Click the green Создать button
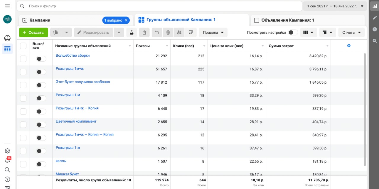Screen dimensions: 379x189 pyautogui.click(x=33, y=32)
